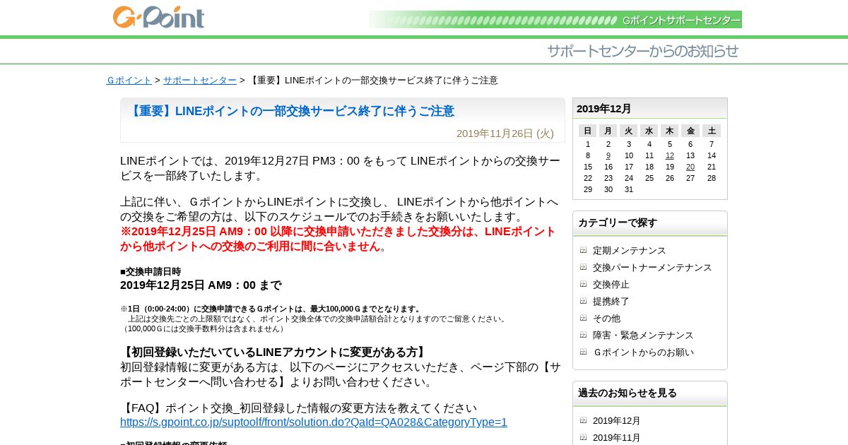The image size is (848, 445).
Task: Click the 土 weekday column header
Action: pos(712,131)
